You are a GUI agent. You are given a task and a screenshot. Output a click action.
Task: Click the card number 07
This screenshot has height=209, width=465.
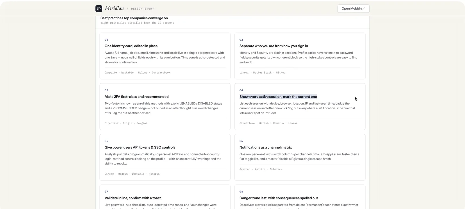(106, 192)
